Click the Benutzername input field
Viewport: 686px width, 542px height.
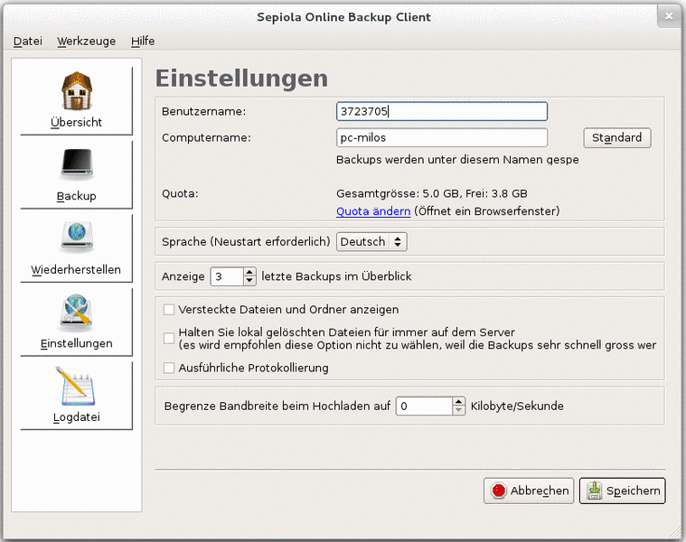coord(442,111)
